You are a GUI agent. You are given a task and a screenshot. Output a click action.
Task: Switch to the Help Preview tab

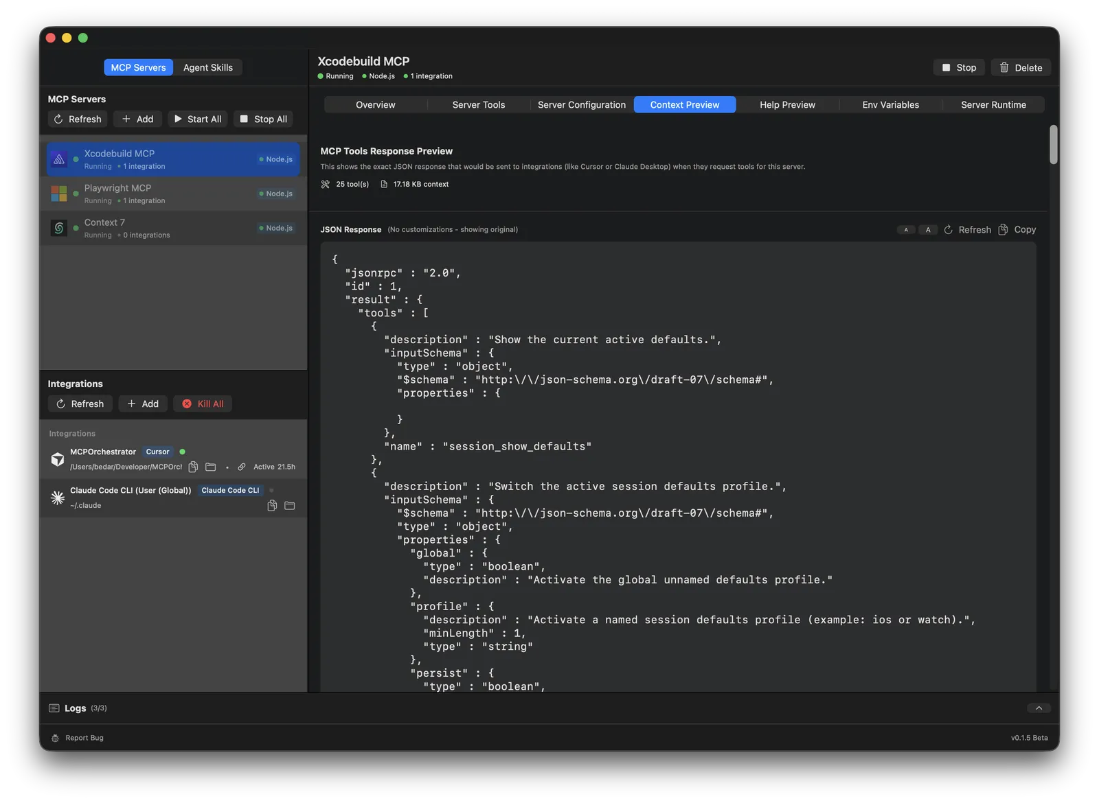point(786,104)
